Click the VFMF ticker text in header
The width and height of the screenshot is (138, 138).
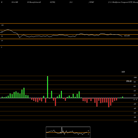(92, 2)
